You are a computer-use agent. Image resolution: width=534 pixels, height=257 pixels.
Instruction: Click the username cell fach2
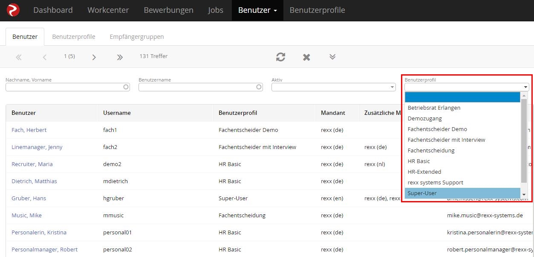click(x=110, y=147)
